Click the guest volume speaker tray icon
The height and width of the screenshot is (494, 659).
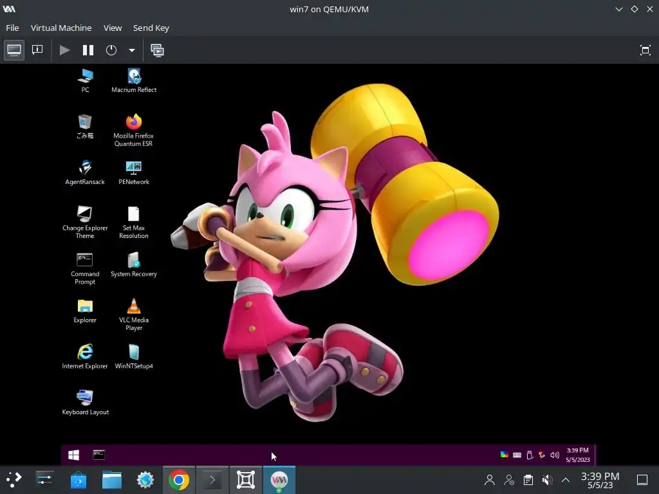pyautogui.click(x=555, y=455)
